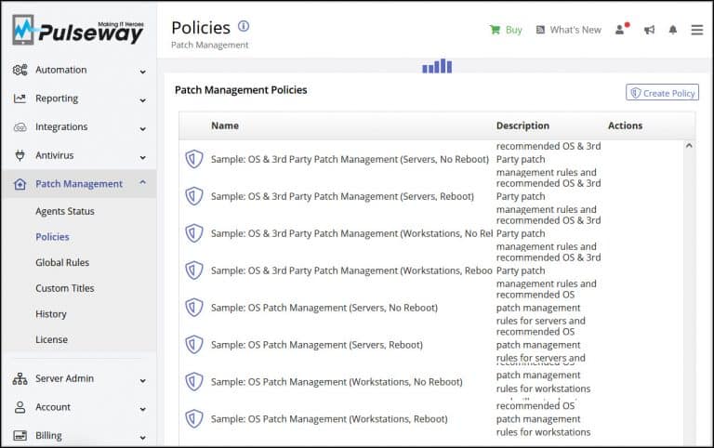Expand the Server Admin chevron
Viewport: 714px width, 448px height.
point(142,381)
